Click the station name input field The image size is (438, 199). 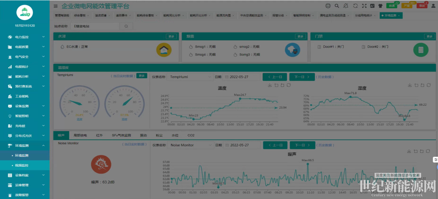point(95,26)
